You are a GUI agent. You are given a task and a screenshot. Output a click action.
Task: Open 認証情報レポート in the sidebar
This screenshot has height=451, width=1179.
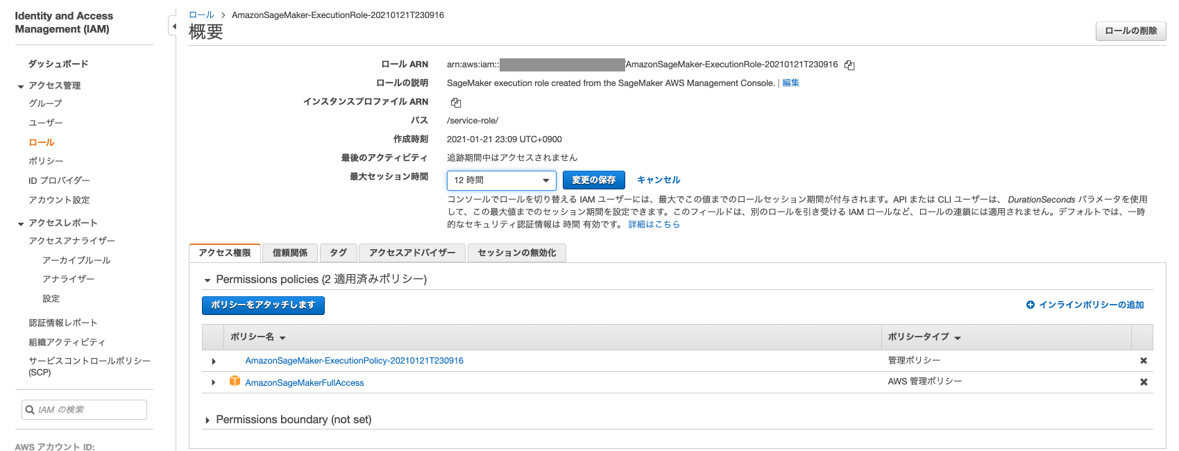coord(63,323)
